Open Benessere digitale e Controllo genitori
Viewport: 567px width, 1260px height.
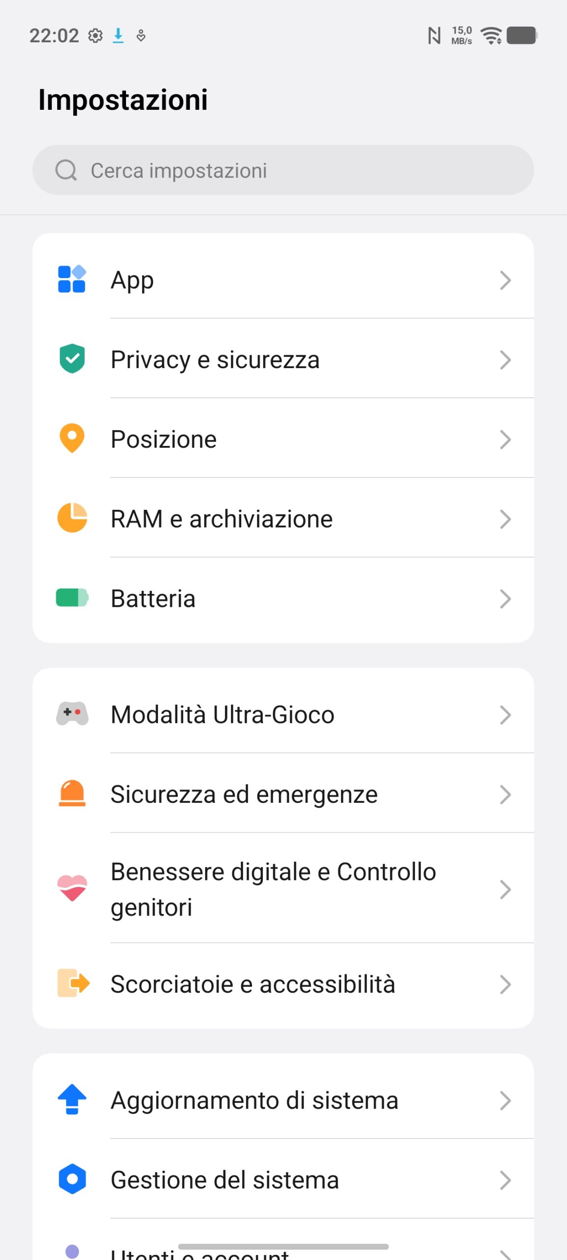tap(273, 889)
